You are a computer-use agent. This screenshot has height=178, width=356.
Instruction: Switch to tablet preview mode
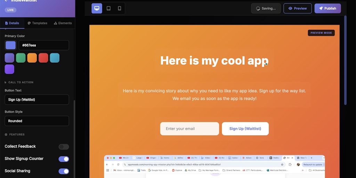point(108,8)
